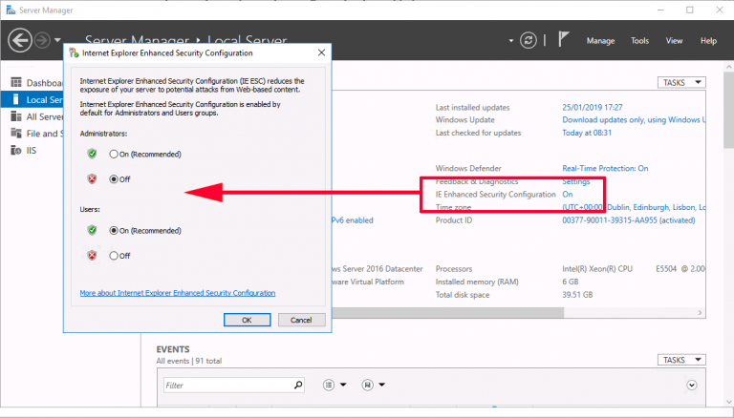The image size is (734, 418).
Task: Click the events Filter input field
Action: click(228, 386)
